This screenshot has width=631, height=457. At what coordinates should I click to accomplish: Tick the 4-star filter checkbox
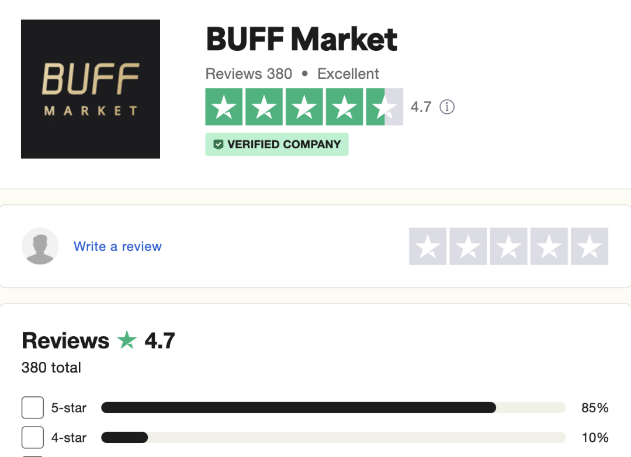click(x=33, y=437)
